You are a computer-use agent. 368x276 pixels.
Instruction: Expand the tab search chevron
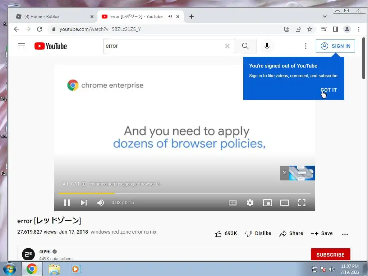(x=325, y=17)
